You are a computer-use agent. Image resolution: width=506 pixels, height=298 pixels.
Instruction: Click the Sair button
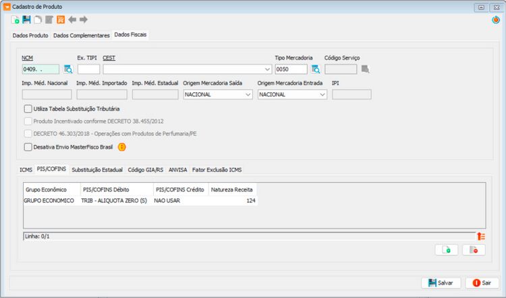[482, 283]
